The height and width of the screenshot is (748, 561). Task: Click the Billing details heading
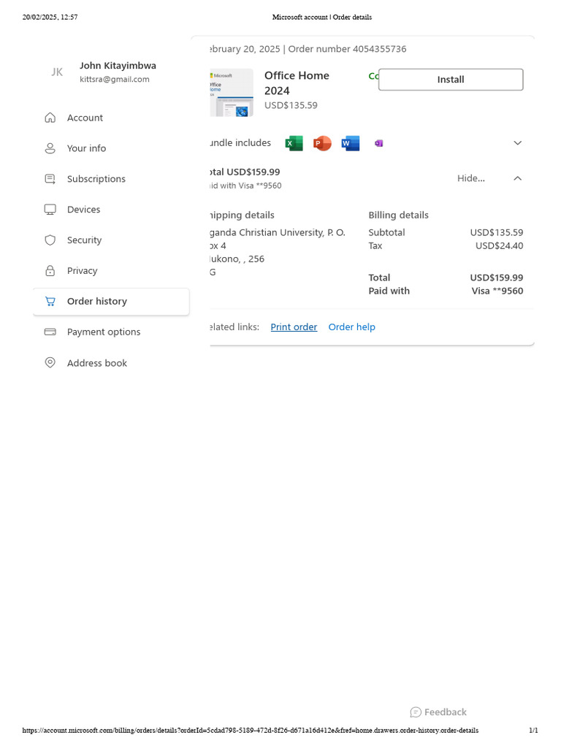tap(398, 215)
